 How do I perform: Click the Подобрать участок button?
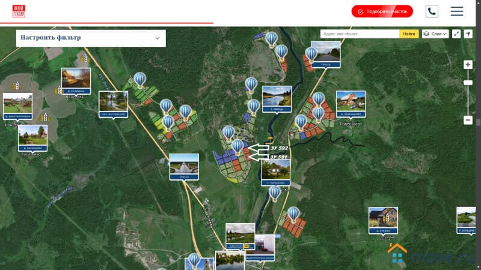tap(382, 11)
